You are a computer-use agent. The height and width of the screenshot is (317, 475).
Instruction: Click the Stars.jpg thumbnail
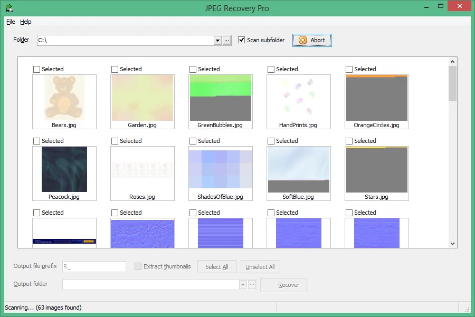[377, 169]
